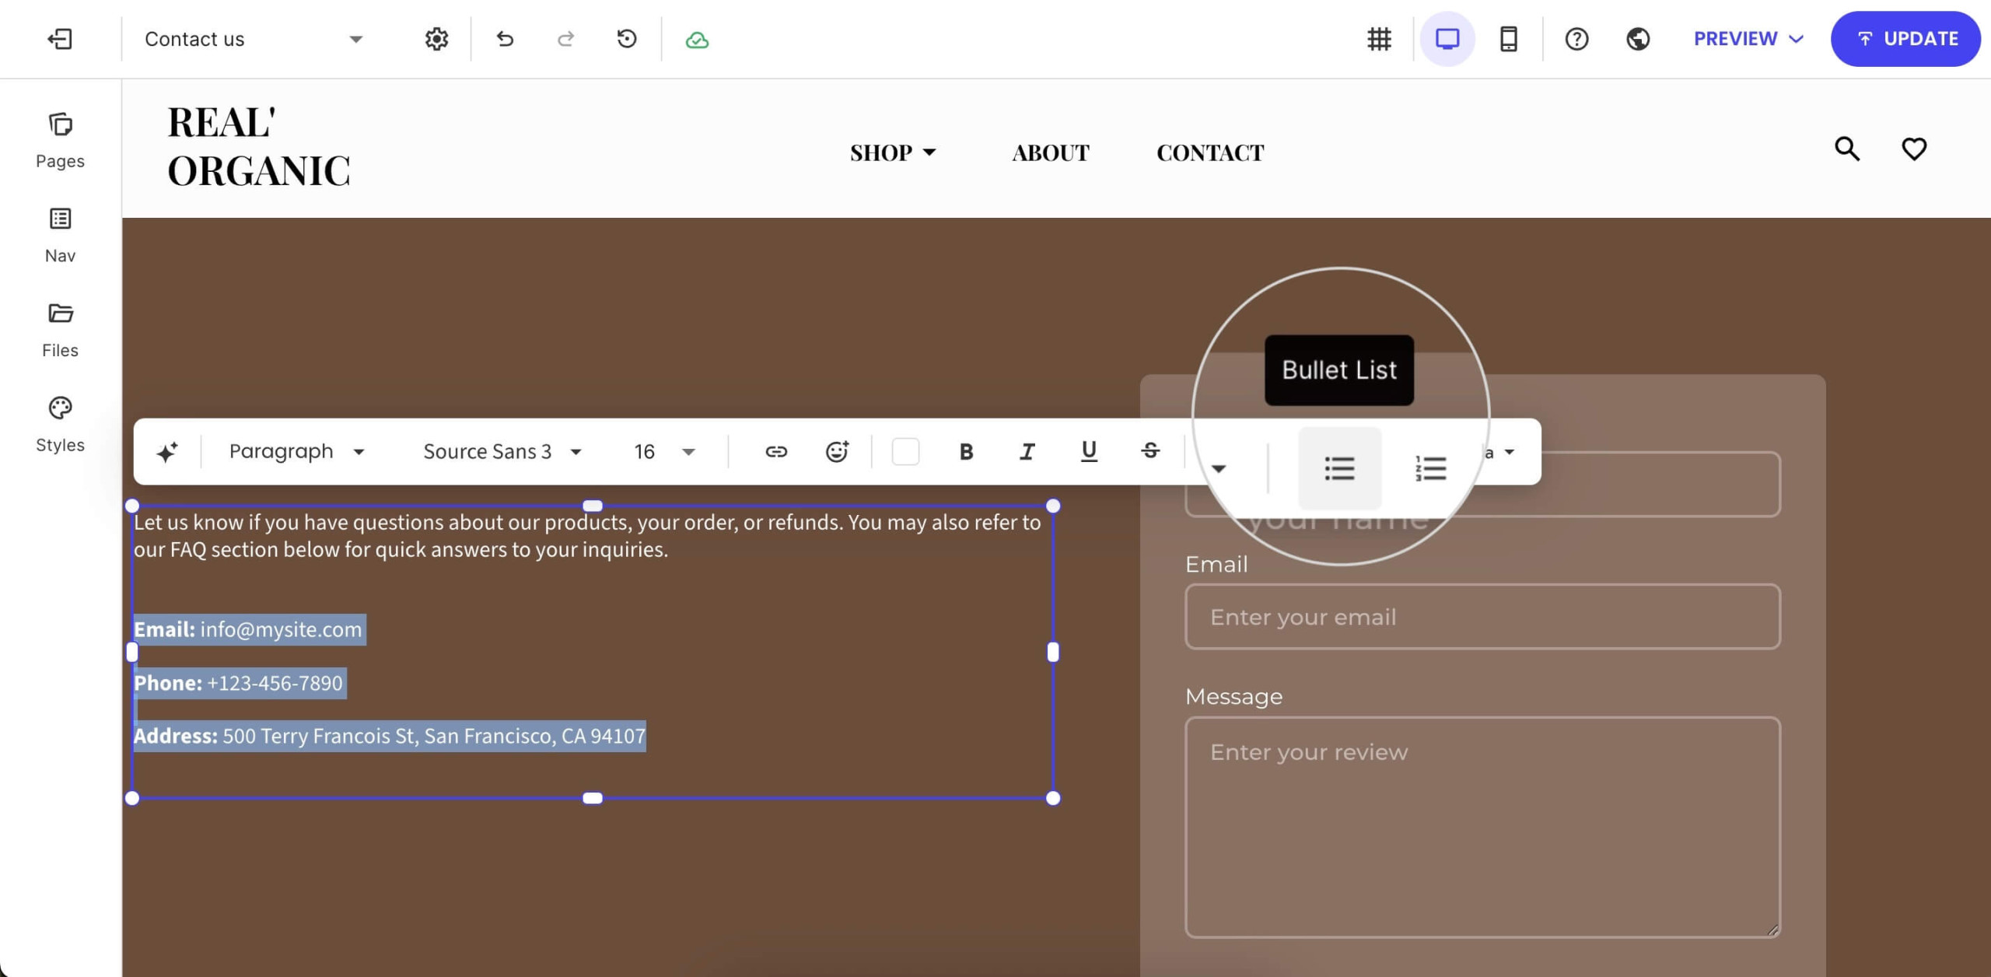This screenshot has width=1991, height=977.
Task: Toggle bold formatting
Action: [966, 452]
